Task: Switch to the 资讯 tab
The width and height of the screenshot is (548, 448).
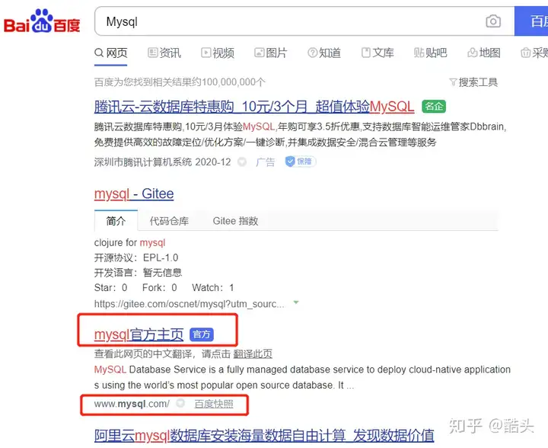Action: point(164,53)
